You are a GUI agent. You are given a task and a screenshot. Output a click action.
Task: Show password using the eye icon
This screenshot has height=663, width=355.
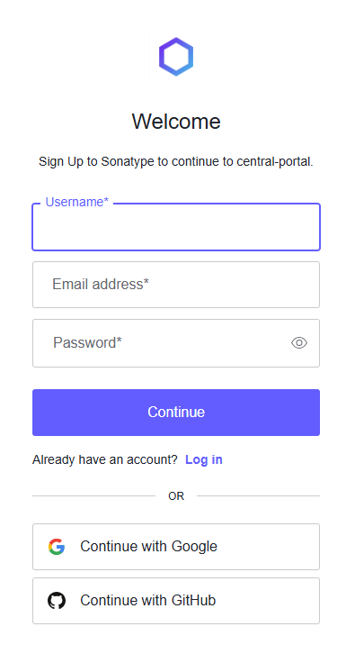tap(299, 343)
